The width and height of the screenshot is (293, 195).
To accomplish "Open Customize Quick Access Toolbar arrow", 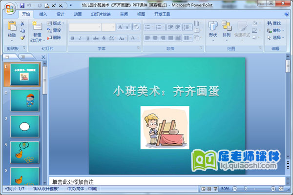I will point(71,5).
